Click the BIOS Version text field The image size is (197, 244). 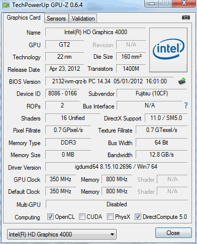point(110,81)
